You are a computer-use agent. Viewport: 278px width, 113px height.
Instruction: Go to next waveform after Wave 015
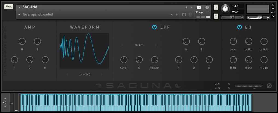(x=101, y=74)
